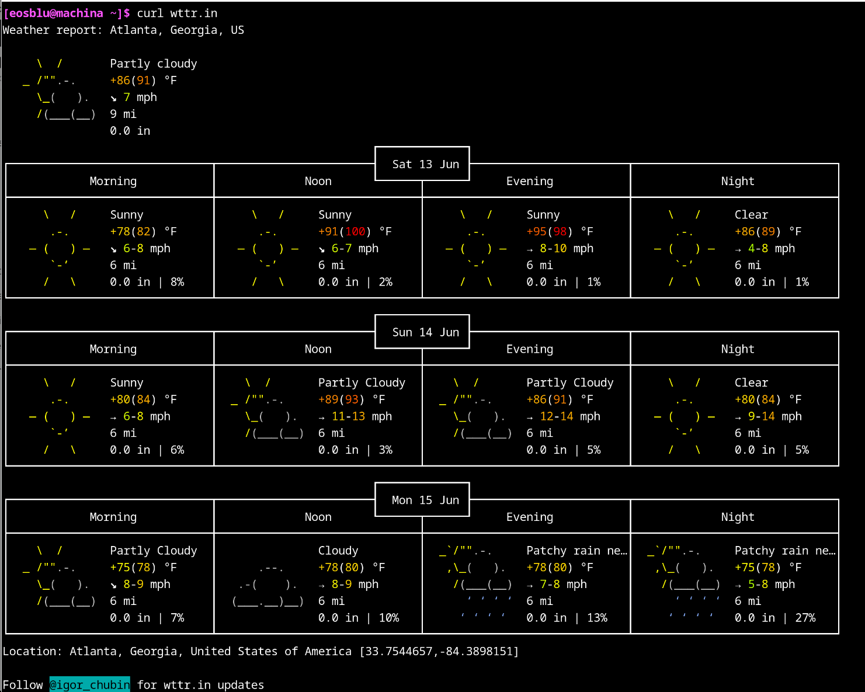Select the Night column header for Saturday
This screenshot has height=692, width=865.
tap(737, 181)
